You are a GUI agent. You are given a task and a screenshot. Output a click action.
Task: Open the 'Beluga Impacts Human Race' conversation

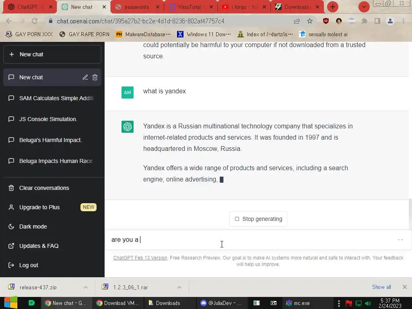pos(52,161)
